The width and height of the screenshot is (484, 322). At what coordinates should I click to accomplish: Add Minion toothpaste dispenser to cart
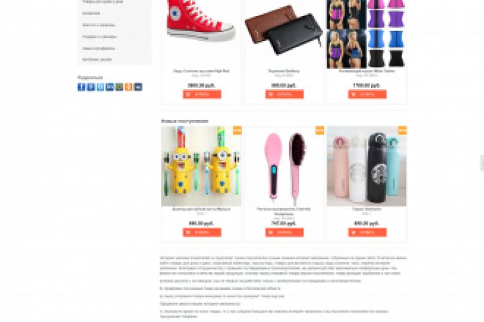(x=202, y=232)
